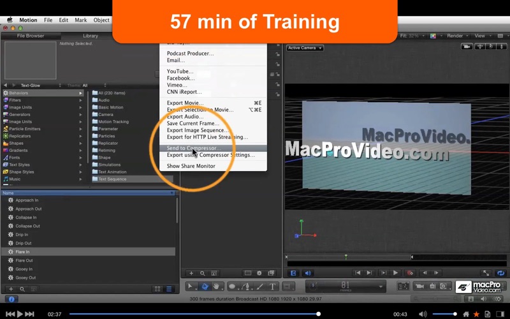510x319 pixels.
Task: Click the video player home icon
Action: point(466,314)
